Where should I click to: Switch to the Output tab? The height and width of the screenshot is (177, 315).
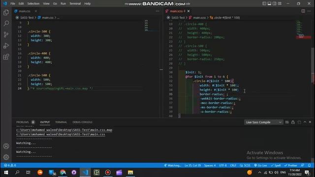tap(45, 122)
